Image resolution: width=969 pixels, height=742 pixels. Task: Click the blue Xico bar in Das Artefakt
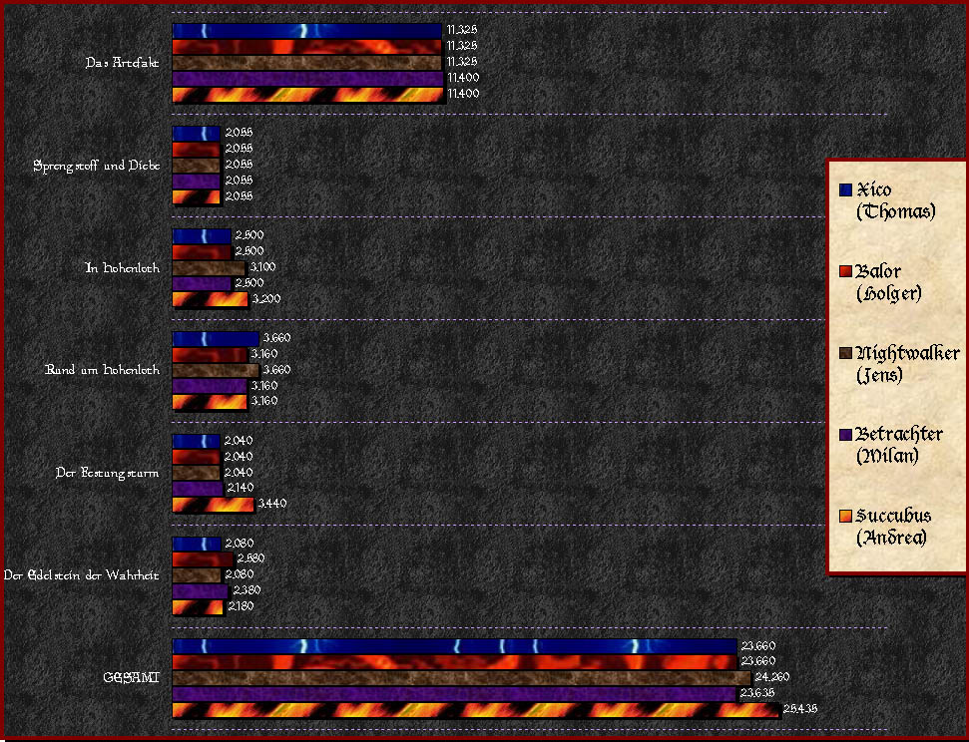click(x=306, y=31)
